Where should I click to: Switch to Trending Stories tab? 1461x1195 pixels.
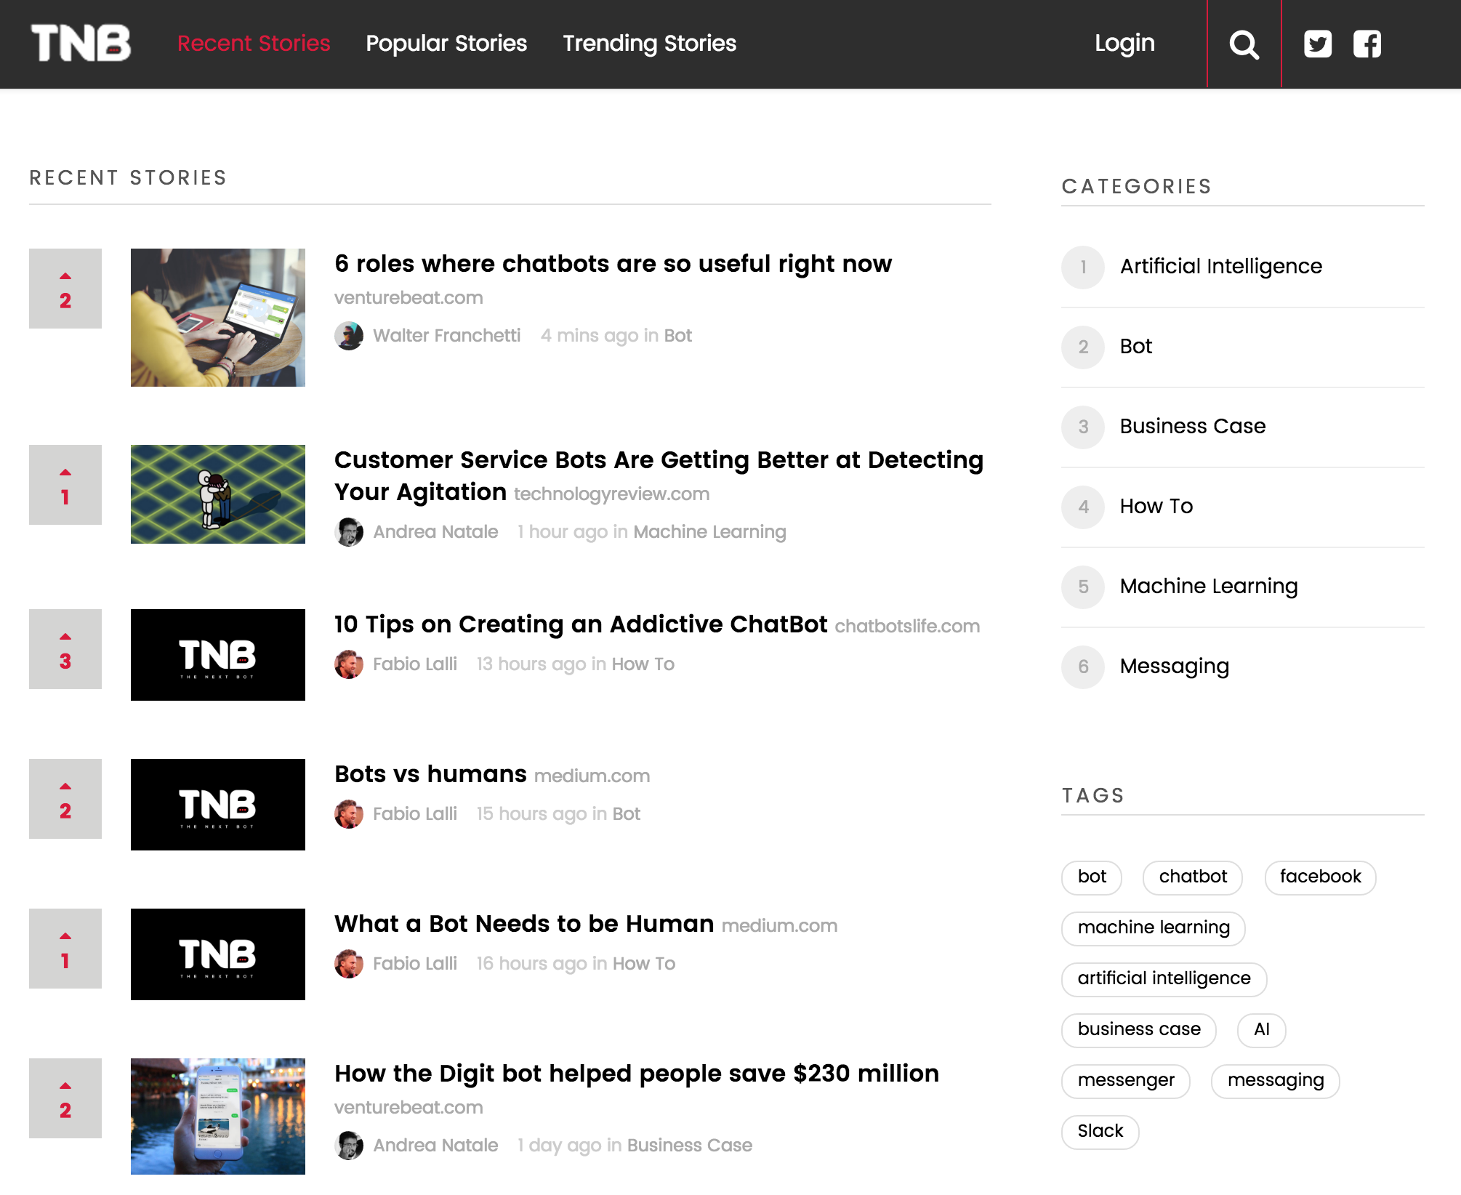coord(649,44)
